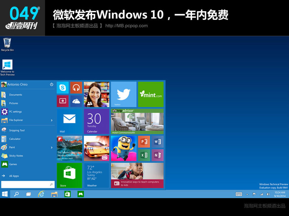This screenshot has width=289, height=216.
Task: Open the red Video tile
Action: click(63, 101)
